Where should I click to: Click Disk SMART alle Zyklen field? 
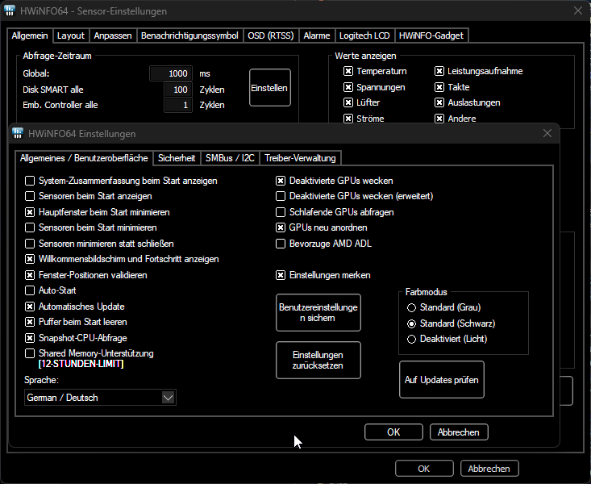tap(178, 90)
